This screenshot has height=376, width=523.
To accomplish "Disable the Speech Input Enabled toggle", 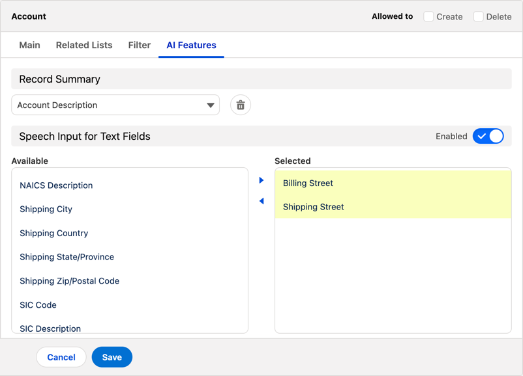I will coord(488,136).
